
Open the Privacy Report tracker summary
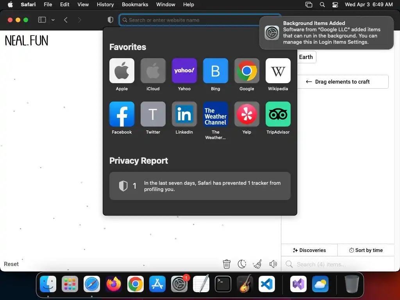click(x=200, y=186)
